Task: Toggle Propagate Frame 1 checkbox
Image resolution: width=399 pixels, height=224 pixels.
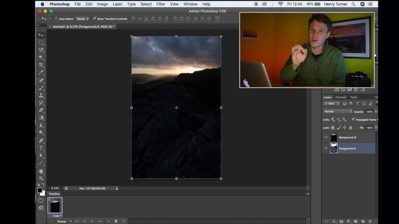Action: pyautogui.click(x=353, y=119)
